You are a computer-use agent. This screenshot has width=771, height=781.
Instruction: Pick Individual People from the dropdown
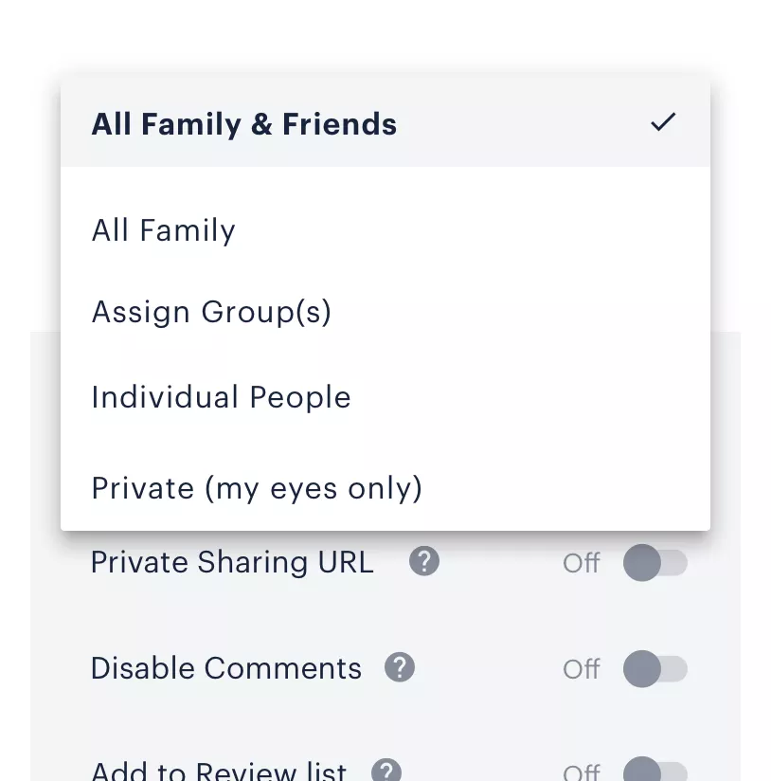pyautogui.click(x=385, y=397)
